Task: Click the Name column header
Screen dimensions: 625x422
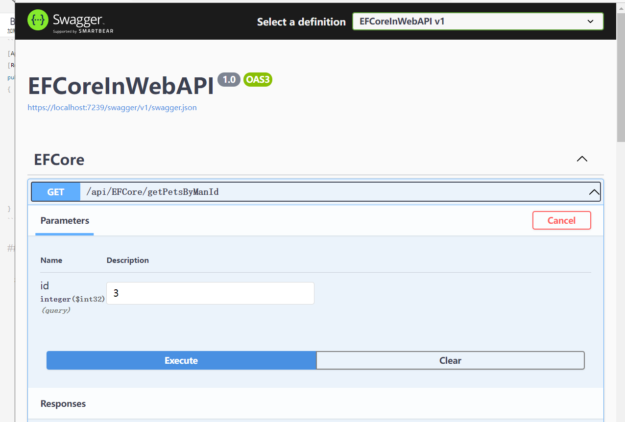Action: (x=51, y=260)
